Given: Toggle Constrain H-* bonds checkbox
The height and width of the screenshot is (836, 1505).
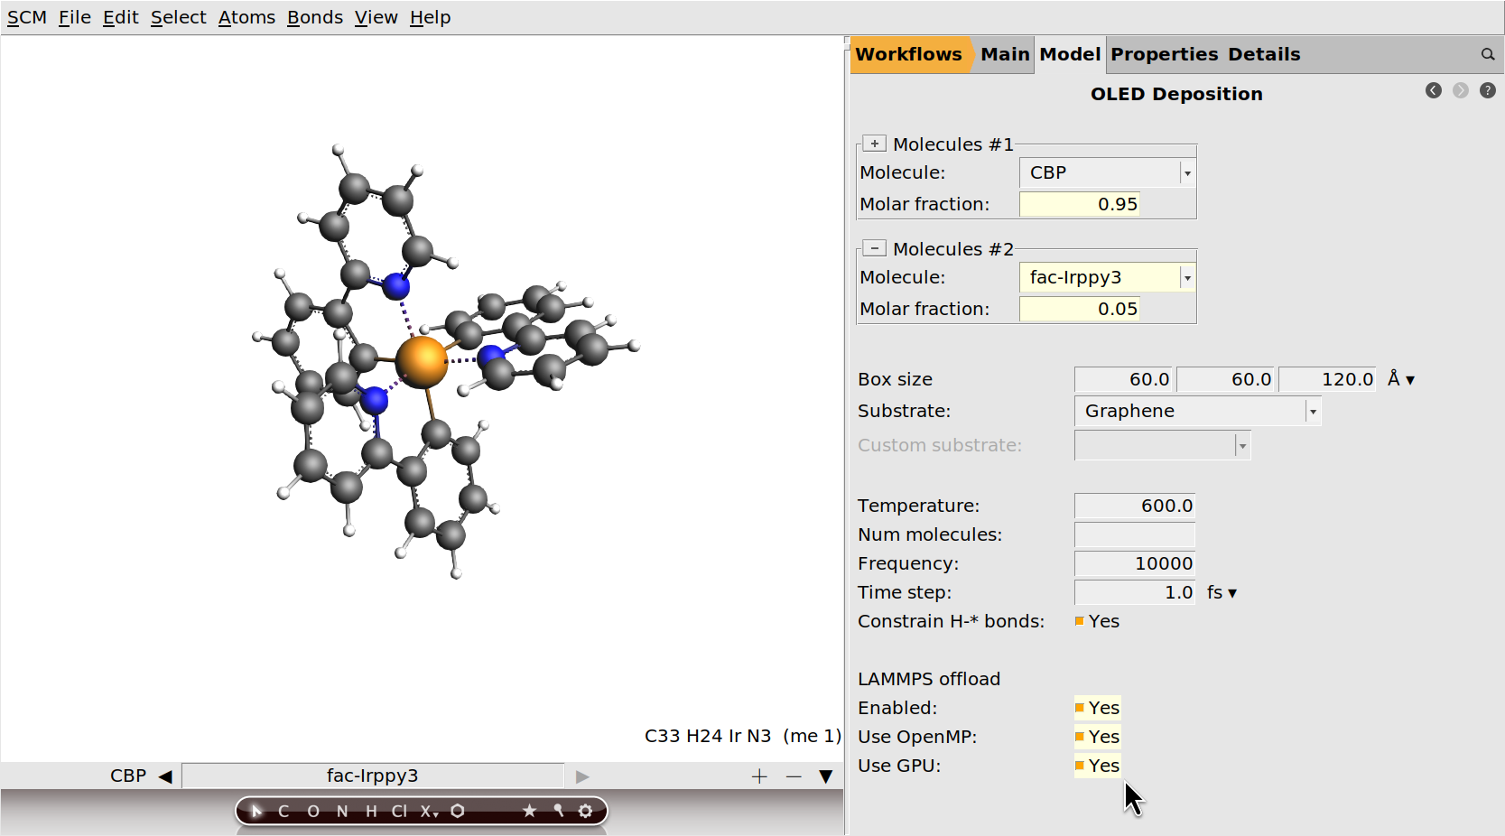Looking at the screenshot, I should [1080, 621].
